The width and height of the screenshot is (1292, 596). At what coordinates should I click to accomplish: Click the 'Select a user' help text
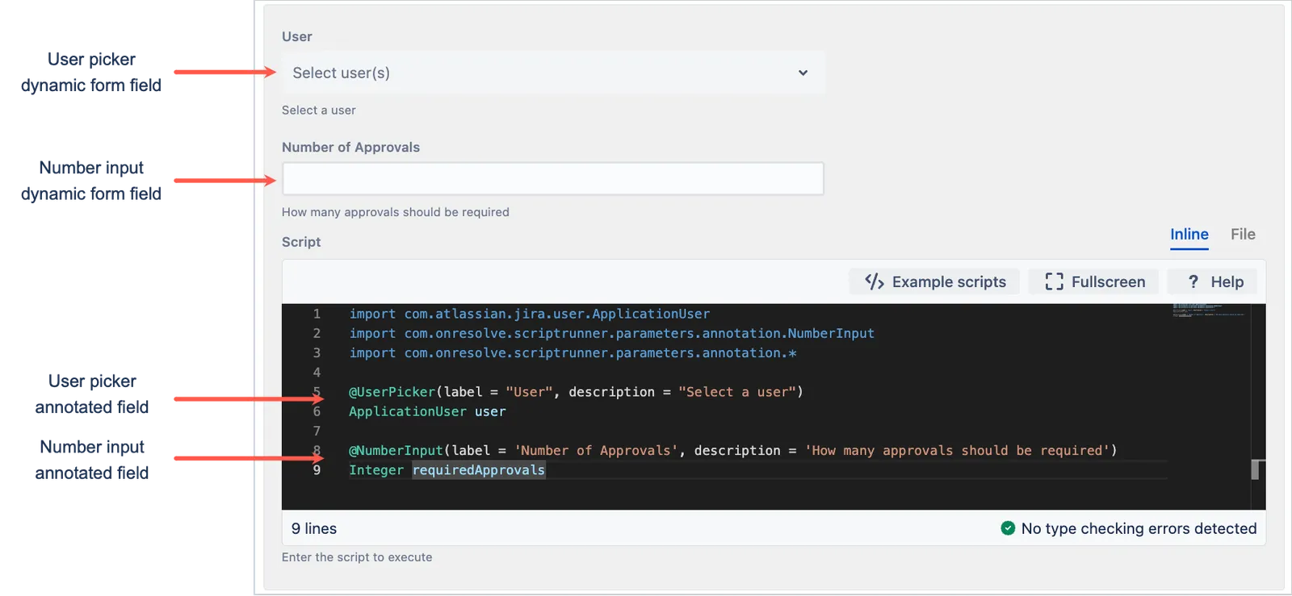pos(319,110)
